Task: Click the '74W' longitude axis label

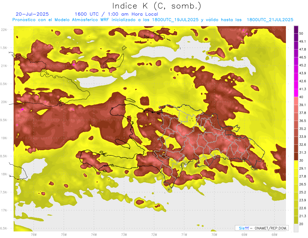Action: coord(94,235)
